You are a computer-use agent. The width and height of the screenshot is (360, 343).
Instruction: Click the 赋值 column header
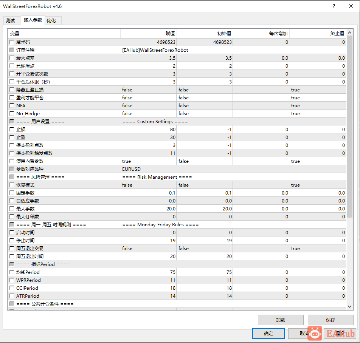tap(149, 34)
